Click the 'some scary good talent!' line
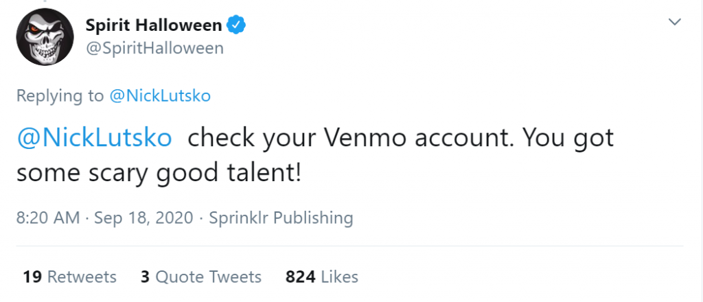Screen dimensions: 703x302 [x=159, y=173]
